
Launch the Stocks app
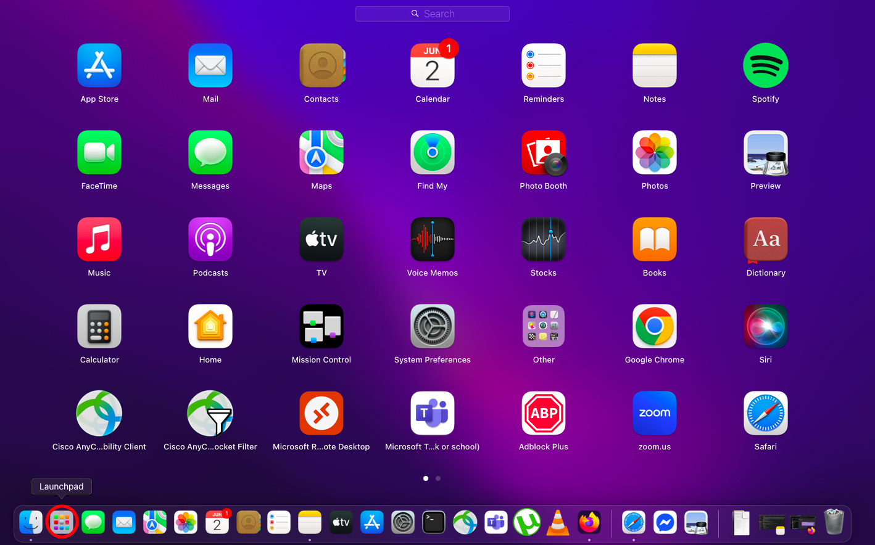coord(543,240)
